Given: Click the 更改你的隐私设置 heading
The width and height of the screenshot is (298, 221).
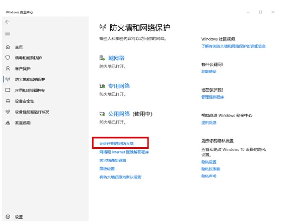Looking at the screenshot, I should pyautogui.click(x=217, y=141).
